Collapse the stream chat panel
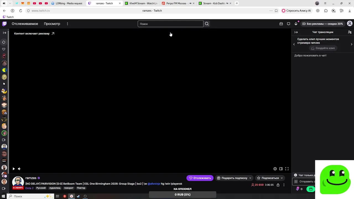 (296, 32)
